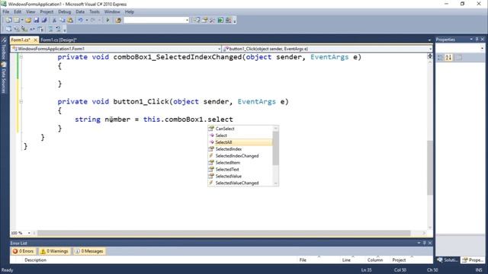Image resolution: width=488 pixels, height=274 pixels.
Task: Open the Properties object selector dropdown
Action: coord(482,49)
